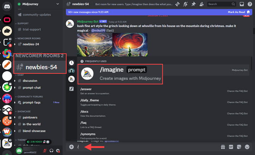Screen dimensions: 255x155
Task: Toggle headphones deafen in user panel
Action: tap(51, 151)
